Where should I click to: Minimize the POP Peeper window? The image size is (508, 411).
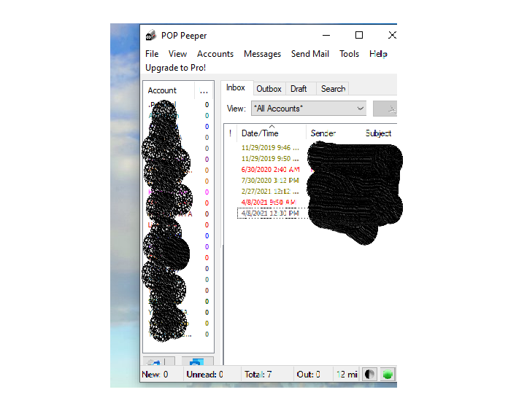point(326,35)
